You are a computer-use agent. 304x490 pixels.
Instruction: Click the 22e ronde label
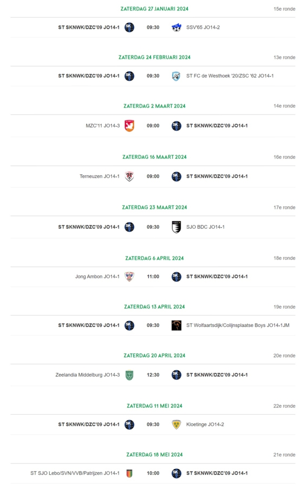tap(284, 406)
